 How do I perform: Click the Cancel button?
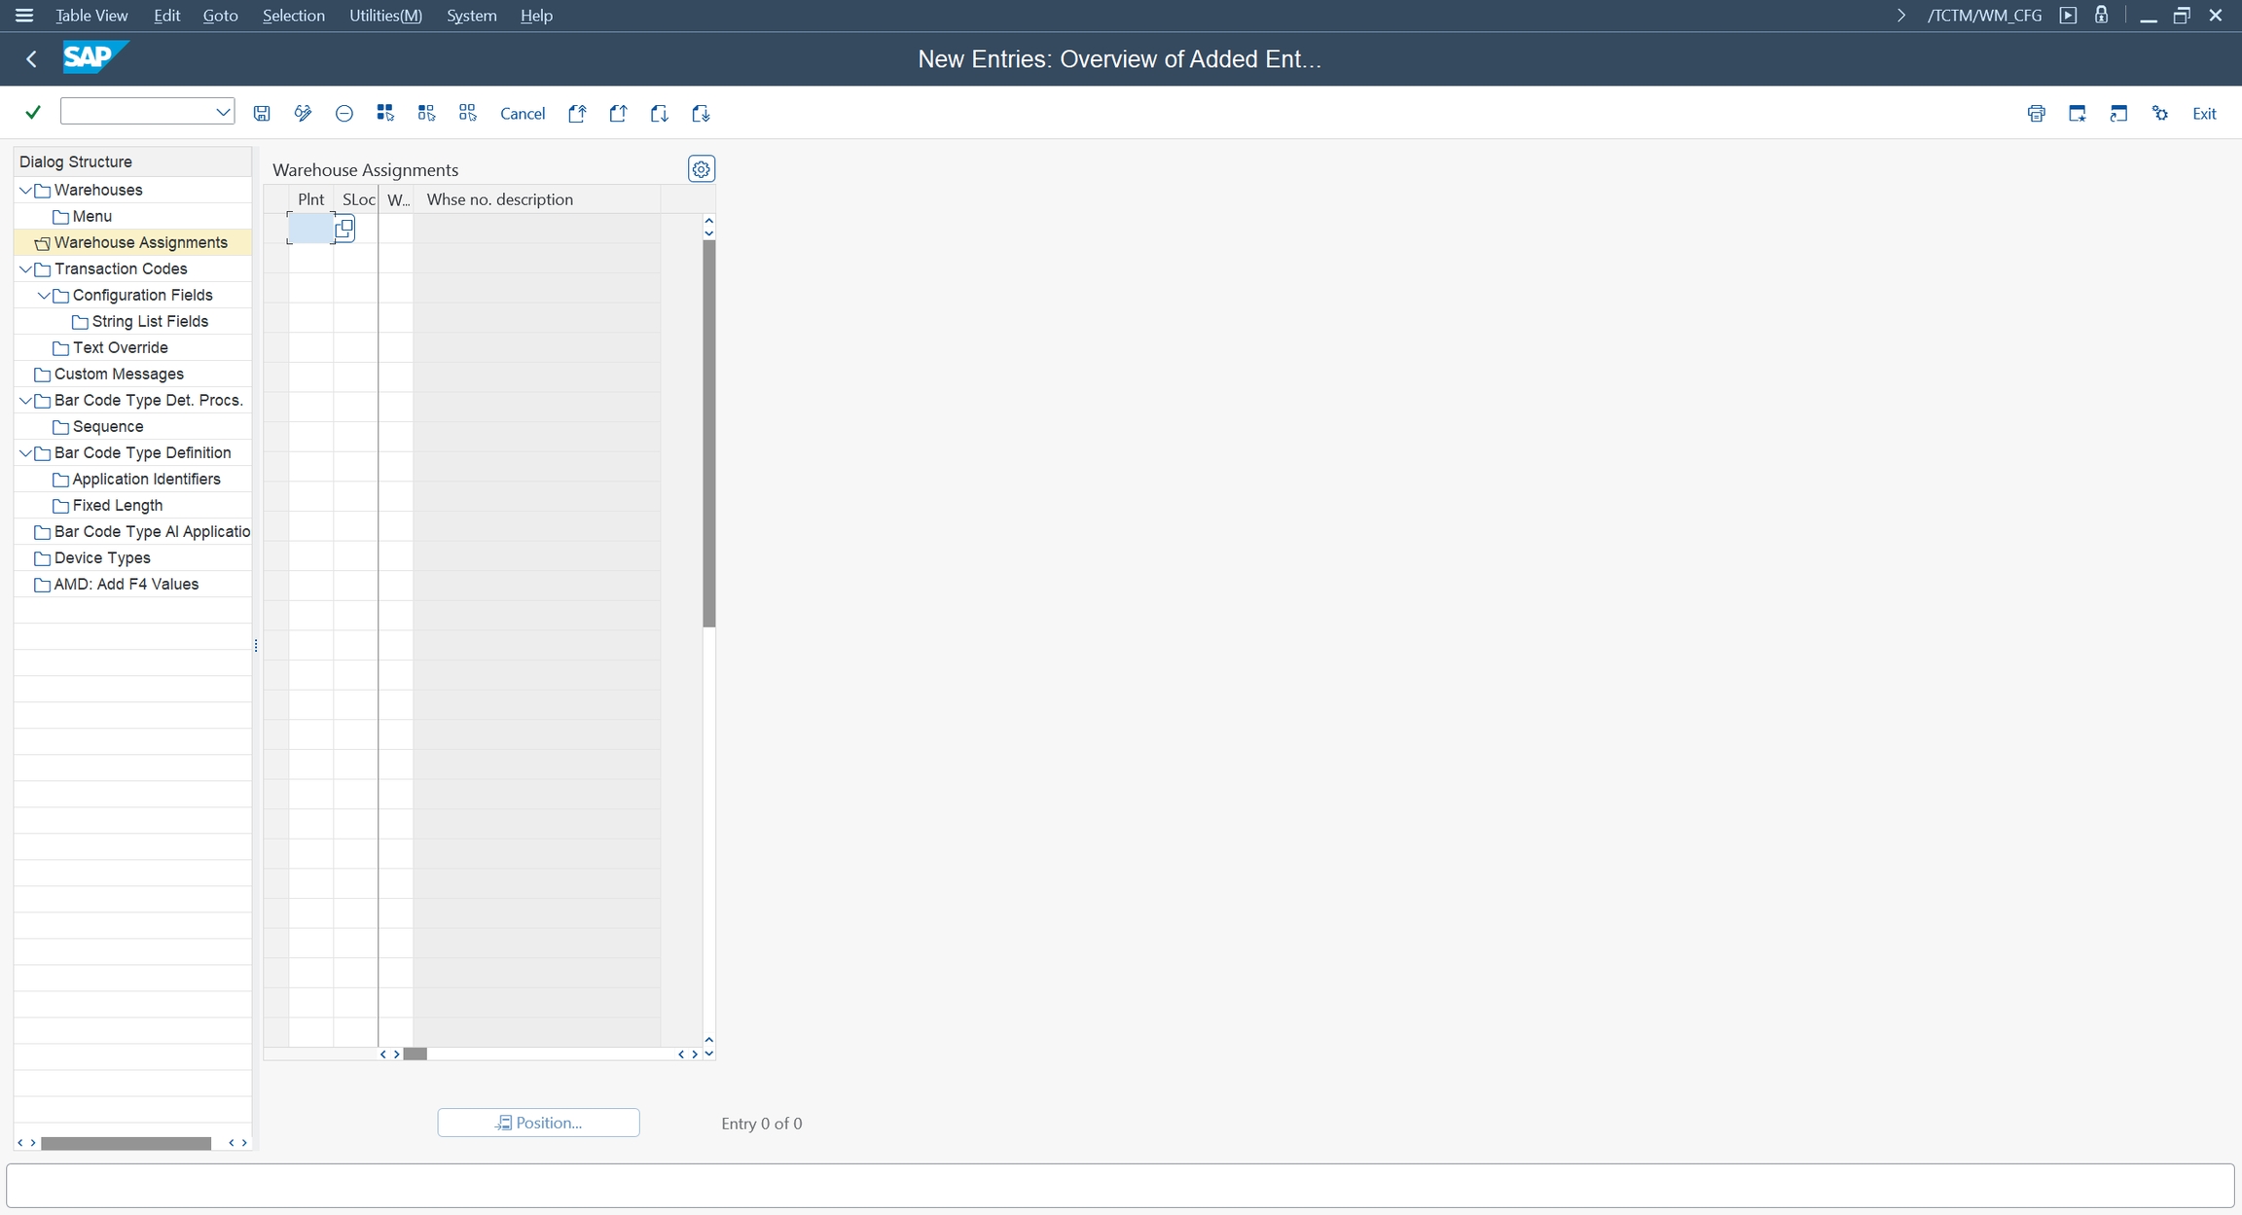[522, 114]
